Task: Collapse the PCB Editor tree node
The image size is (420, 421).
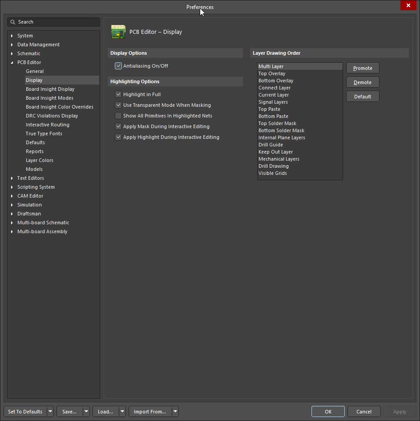Action: tap(12, 62)
